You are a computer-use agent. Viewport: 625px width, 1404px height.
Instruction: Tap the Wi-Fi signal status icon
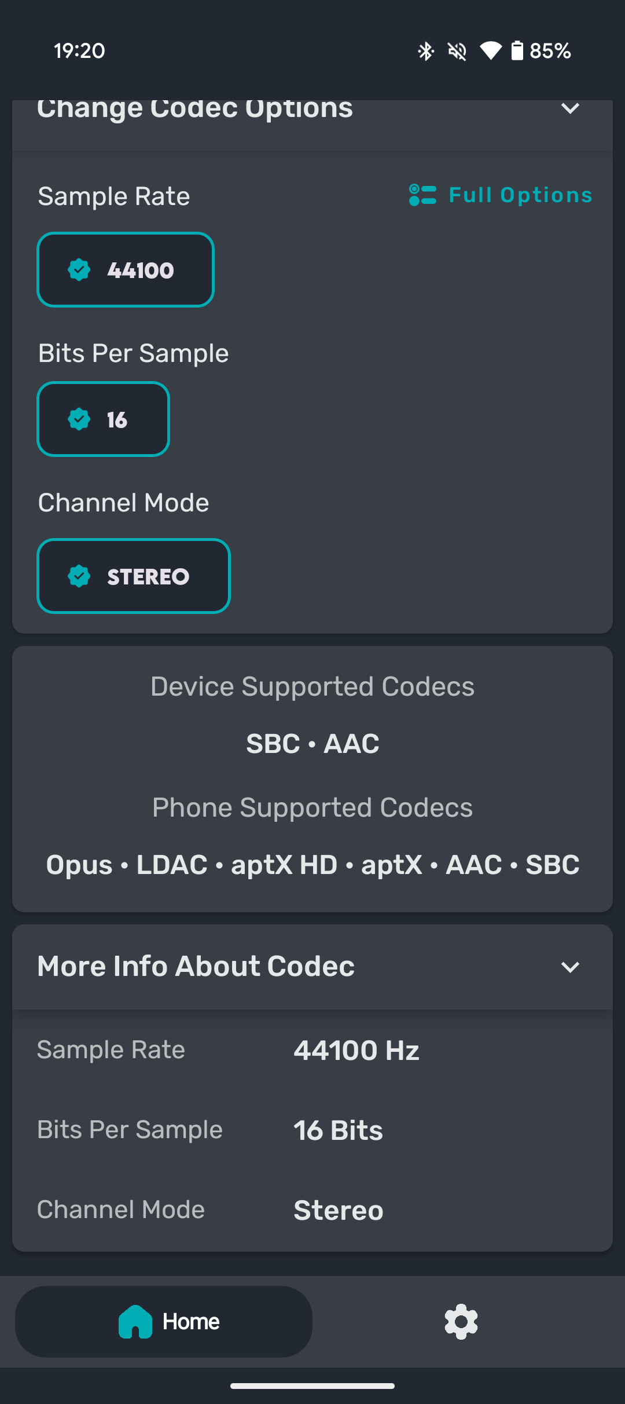[491, 51]
